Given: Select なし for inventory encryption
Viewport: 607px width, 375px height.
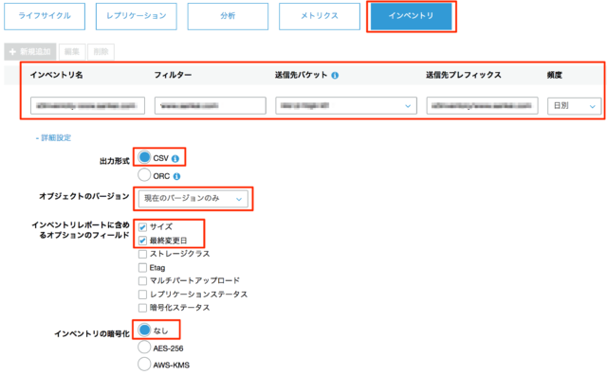Looking at the screenshot, I should click(144, 330).
